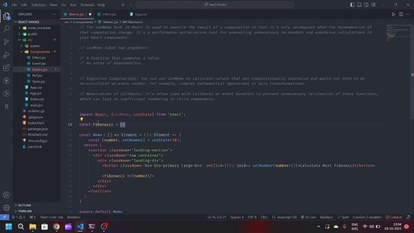Open the Run and Debug view
The image size is (414, 233).
click(x=6, y=54)
